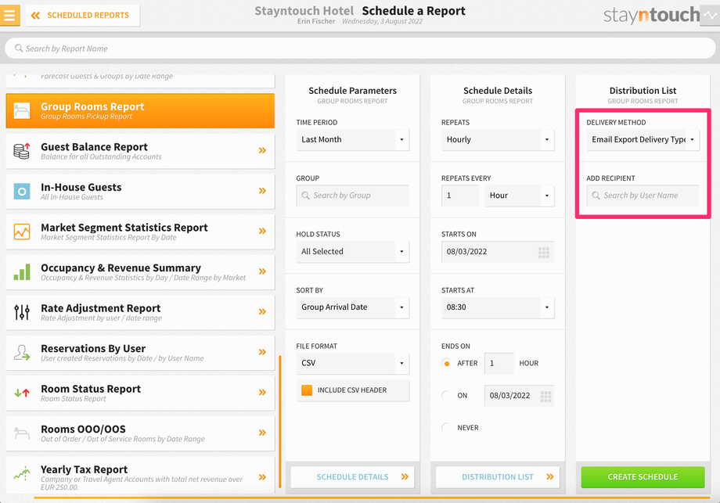The image size is (720, 503).
Task: Click the Rate Adjustment sliders icon
Action: 22,312
